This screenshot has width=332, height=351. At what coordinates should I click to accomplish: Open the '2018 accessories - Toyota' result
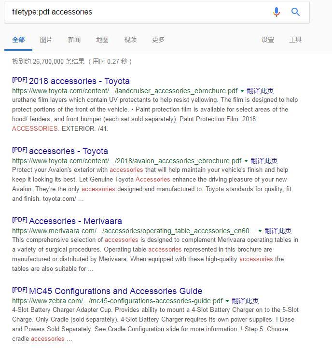click(x=79, y=81)
